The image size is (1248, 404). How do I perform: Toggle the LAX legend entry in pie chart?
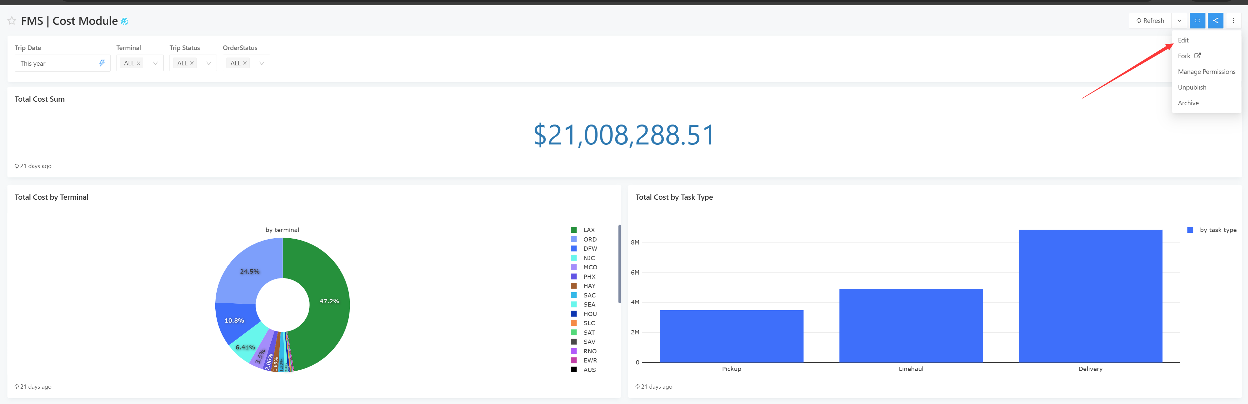589,230
